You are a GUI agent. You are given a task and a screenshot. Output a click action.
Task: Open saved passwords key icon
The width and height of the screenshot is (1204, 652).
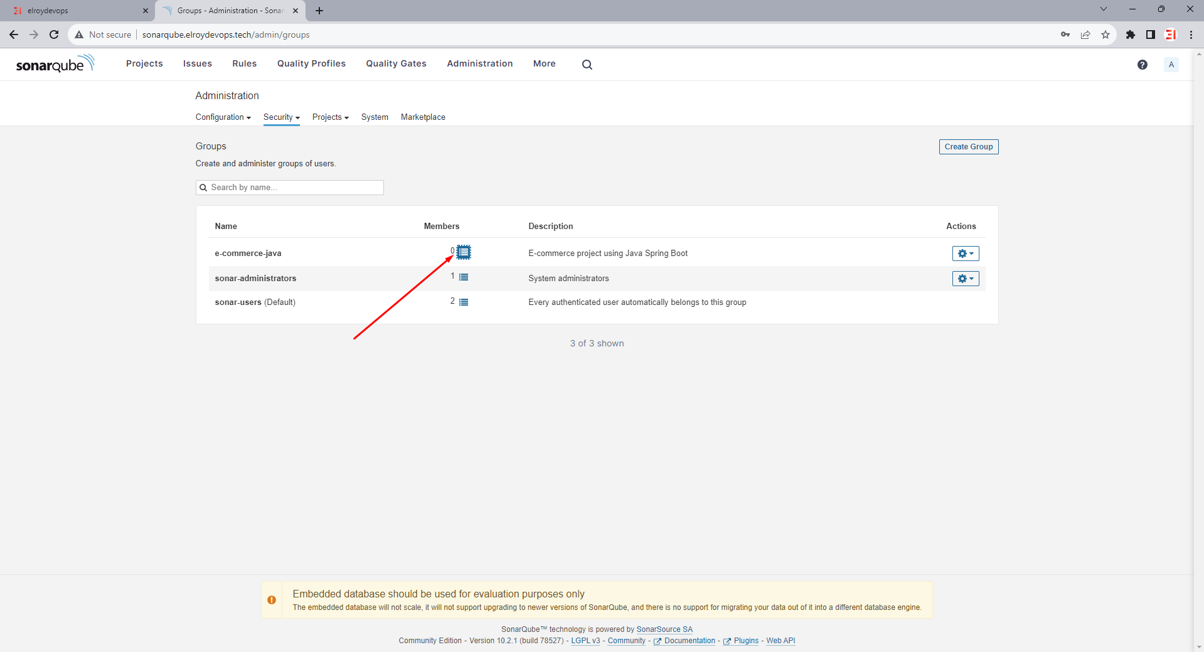(x=1065, y=35)
